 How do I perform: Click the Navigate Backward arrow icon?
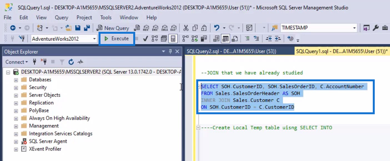[13, 28]
